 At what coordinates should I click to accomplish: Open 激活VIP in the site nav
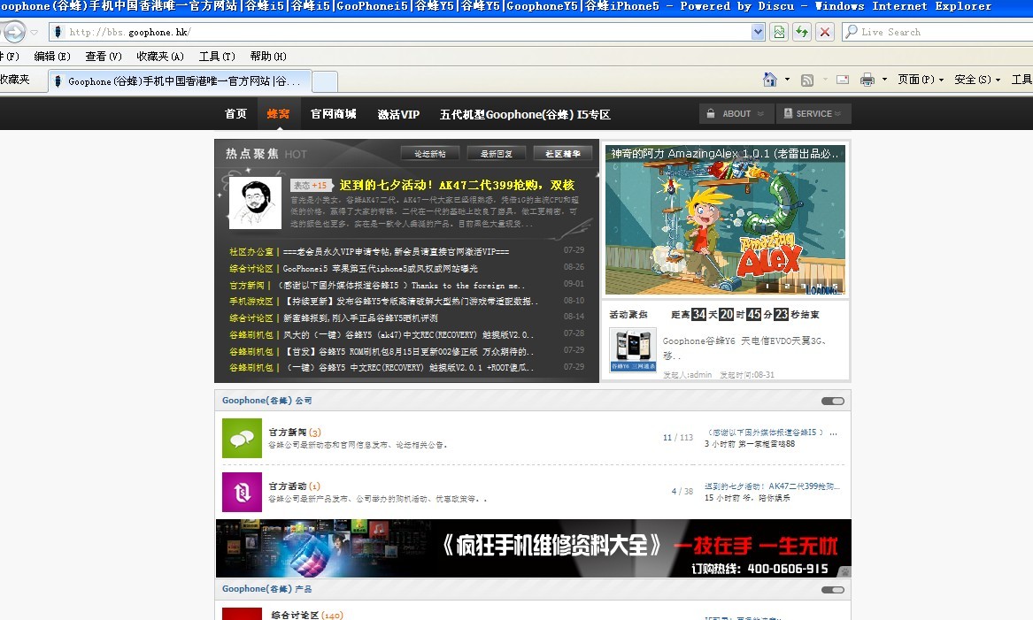pyautogui.click(x=398, y=114)
